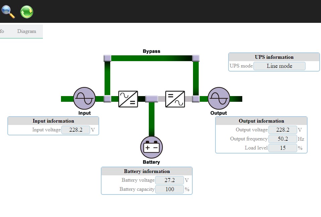Click the UPS information panel header
Image resolution: width=321 pixels, height=217 pixels.
[274, 57]
